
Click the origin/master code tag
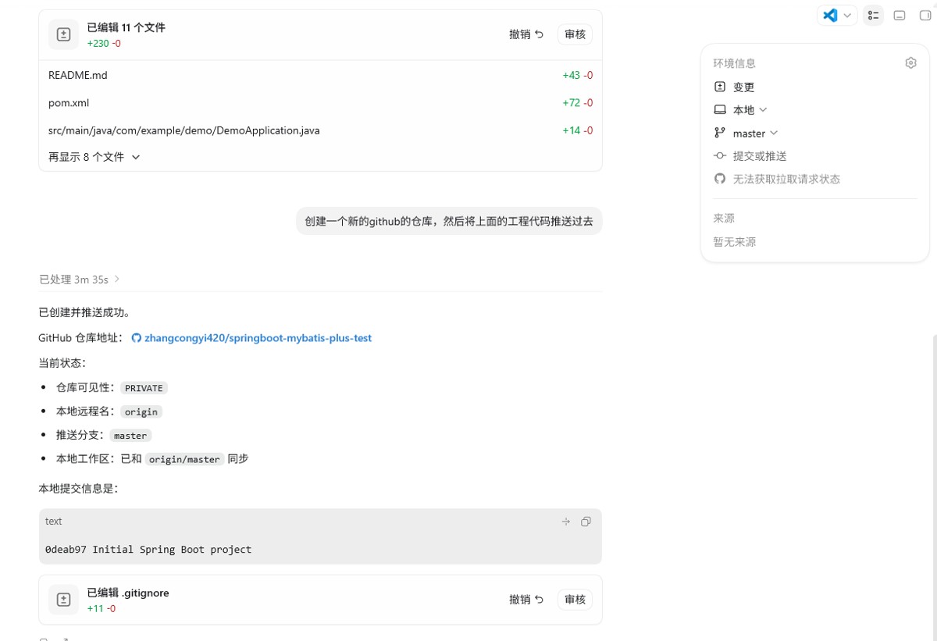[x=184, y=459]
